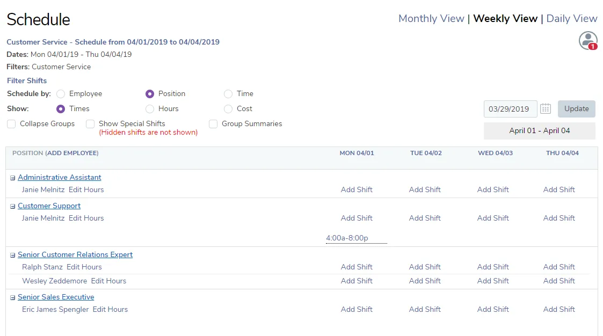Open the 4:00a-8:00p shift on Monday
This screenshot has width=603, height=336.
click(x=347, y=238)
